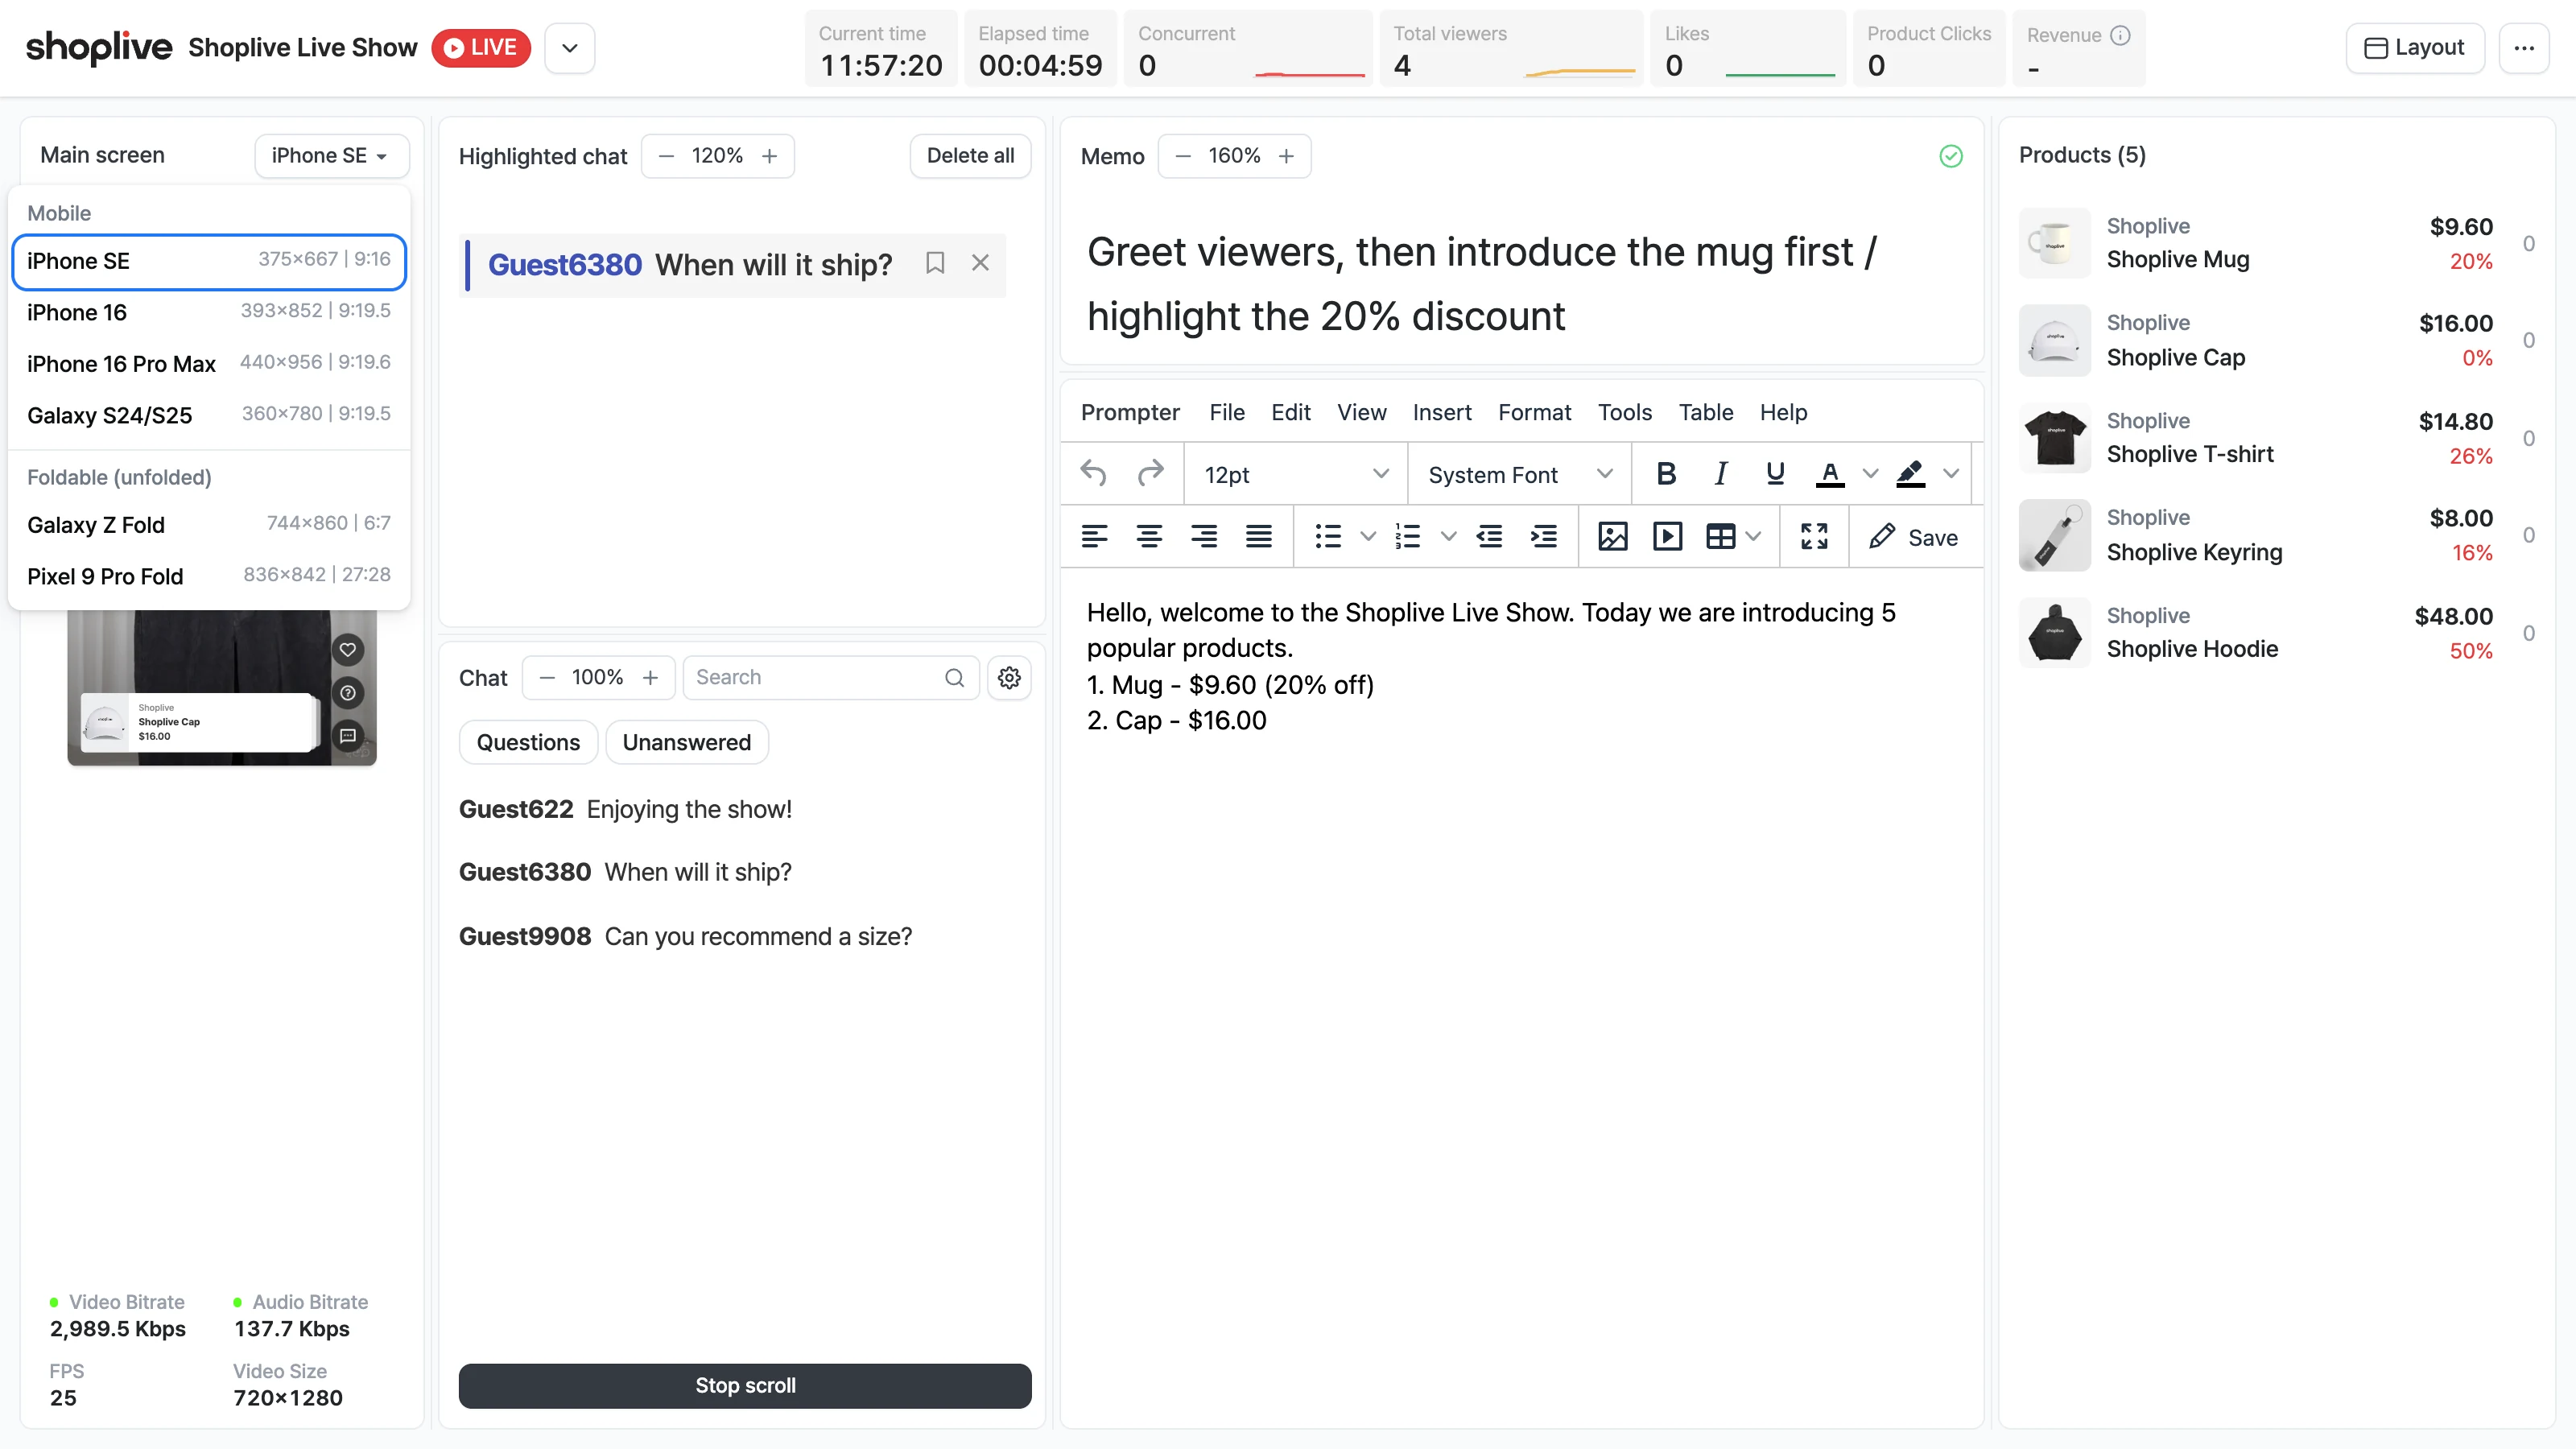Open the Insert menu

1442,412
